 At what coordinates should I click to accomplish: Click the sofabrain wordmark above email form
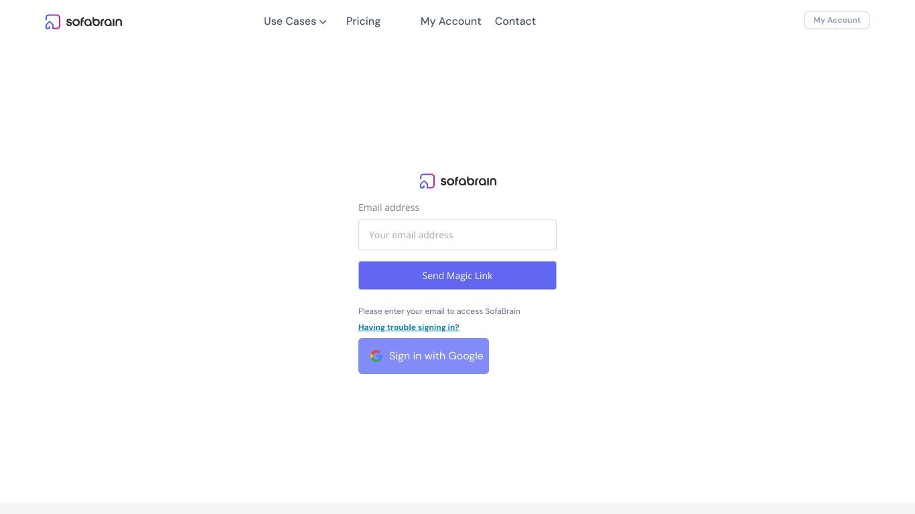[x=468, y=181]
